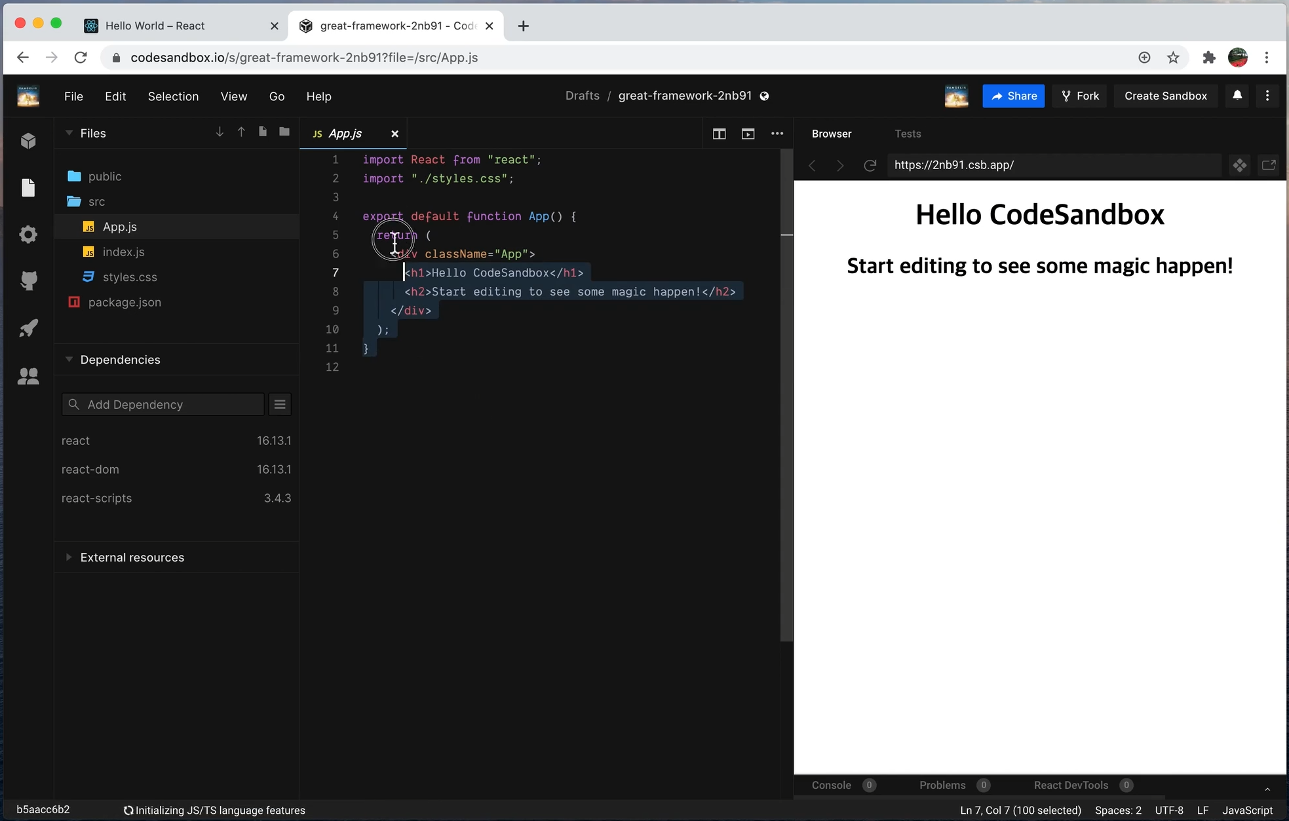The width and height of the screenshot is (1289, 821).
Task: Open Configuration Files gear icon in sidebar
Action: 28,235
